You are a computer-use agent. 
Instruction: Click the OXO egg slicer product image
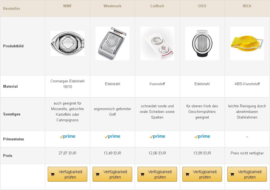click(x=202, y=43)
